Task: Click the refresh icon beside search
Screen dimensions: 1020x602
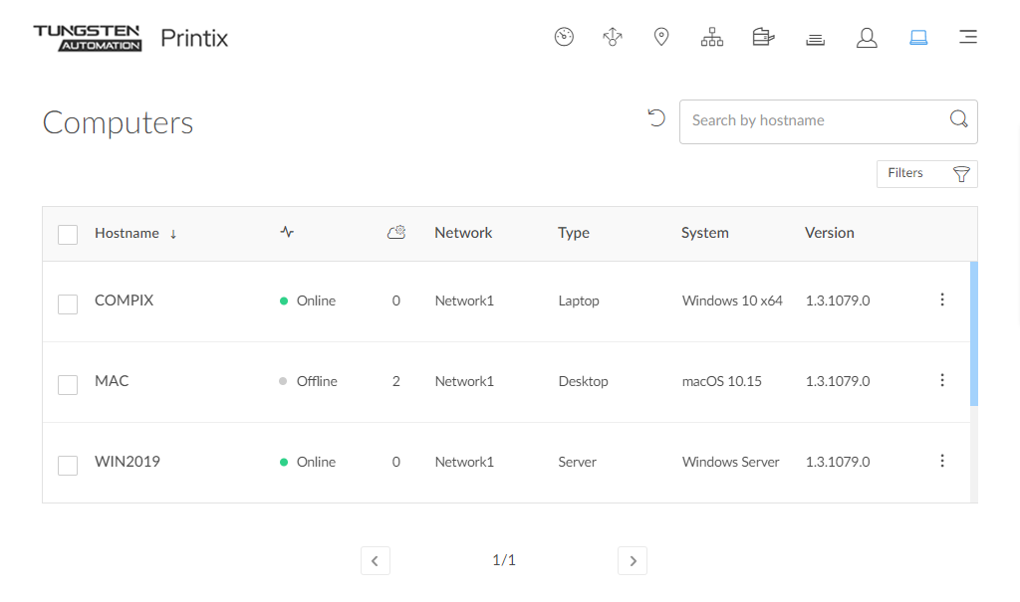Action: tap(655, 118)
